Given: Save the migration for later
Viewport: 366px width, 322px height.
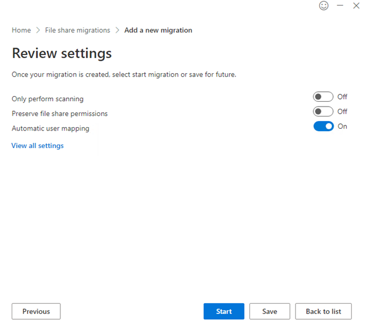Looking at the screenshot, I should click(x=269, y=311).
